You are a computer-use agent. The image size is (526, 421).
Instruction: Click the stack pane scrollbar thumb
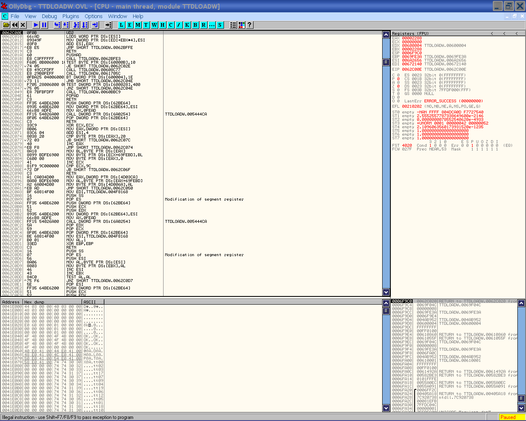tap(521, 398)
